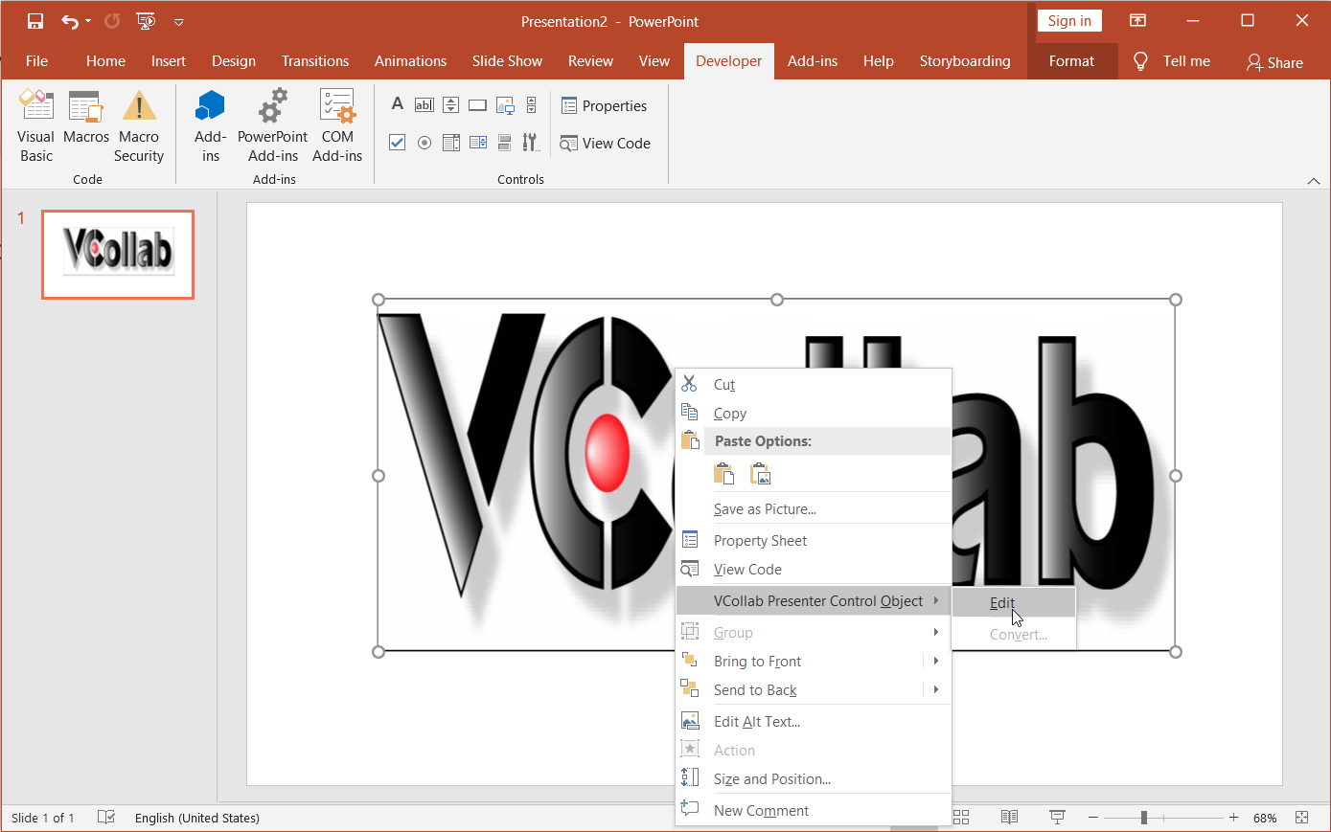Paste with Use Destination Theme icon
Screen dimensions: 1331x832
pyautogui.click(x=724, y=474)
